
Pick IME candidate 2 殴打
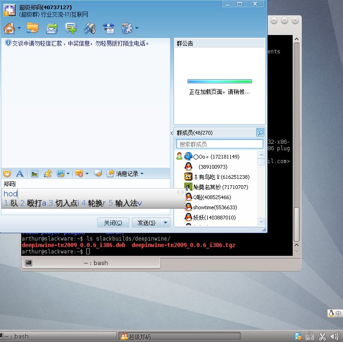[x=33, y=203]
